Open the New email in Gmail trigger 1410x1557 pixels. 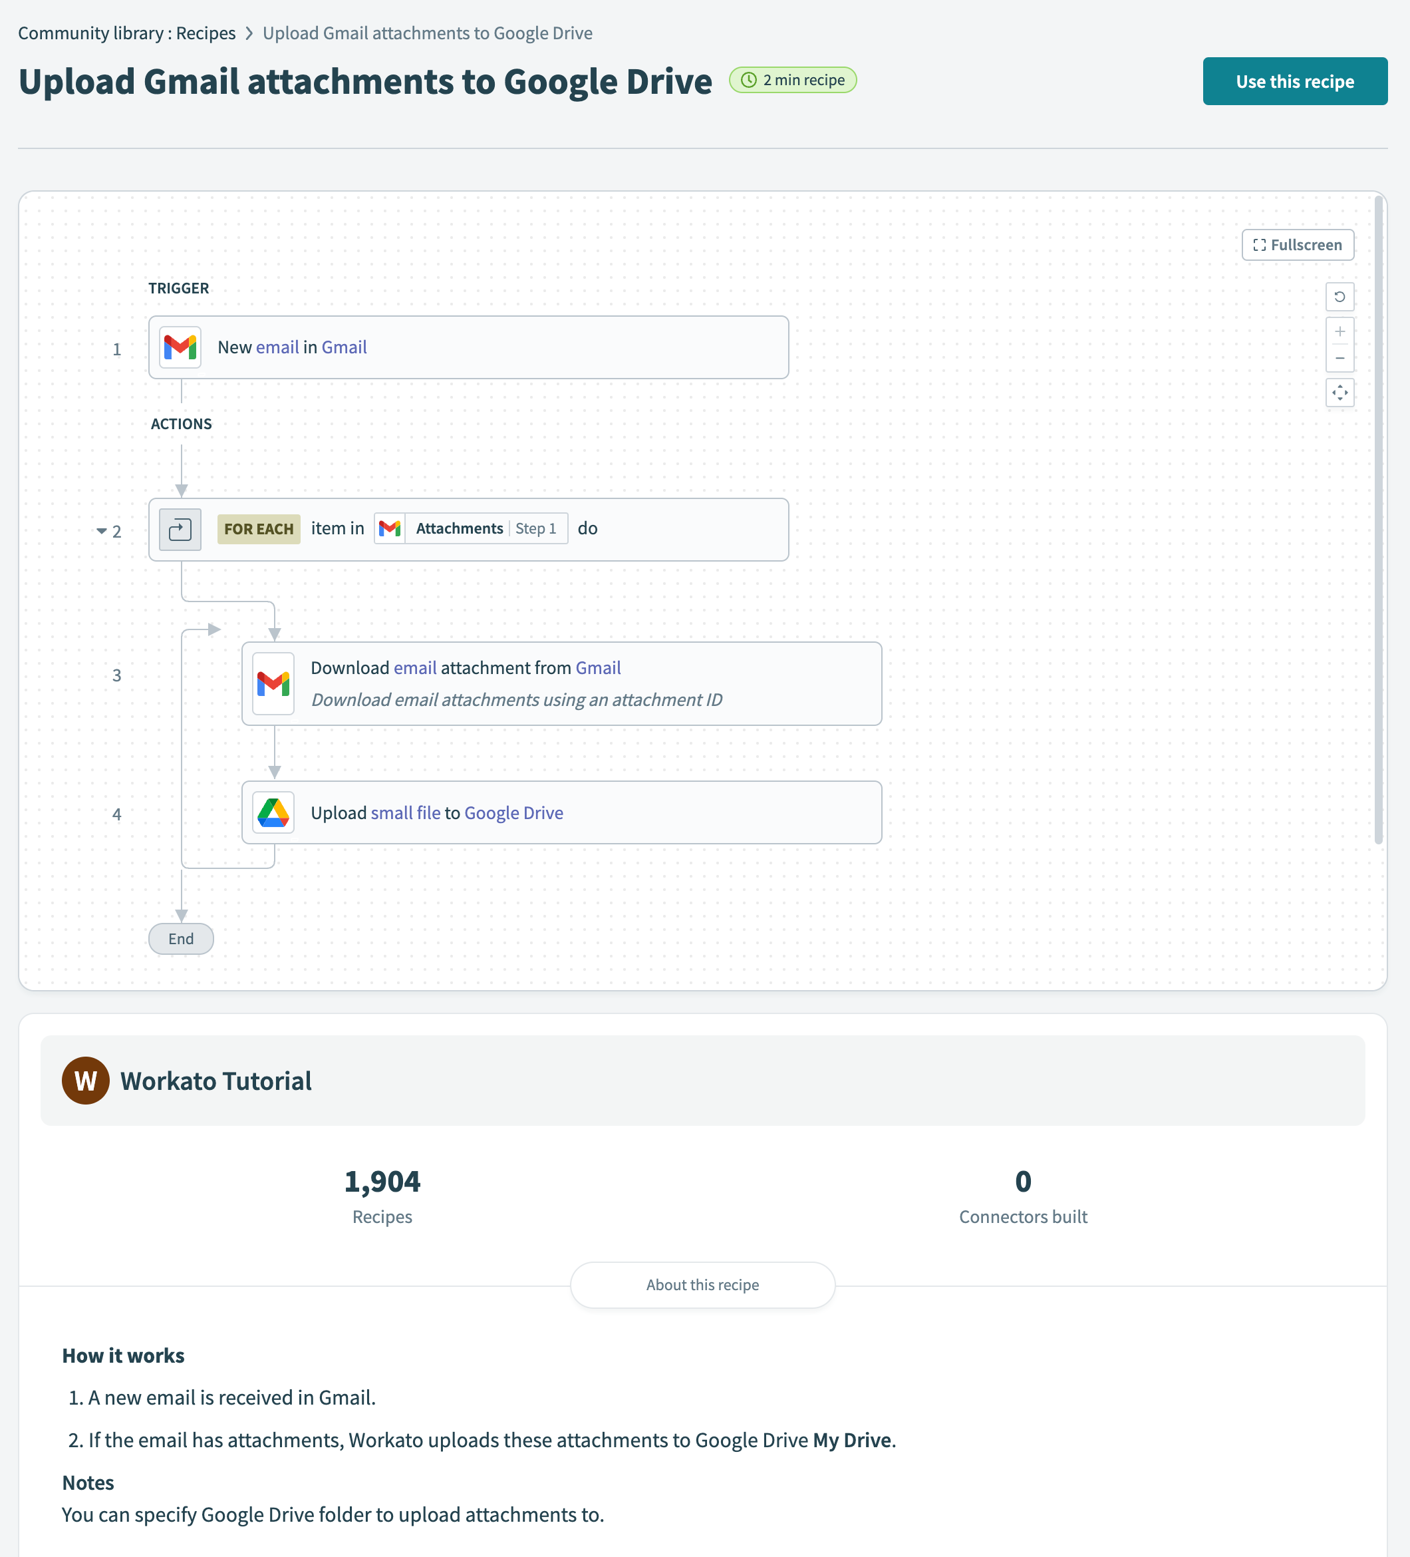click(469, 347)
